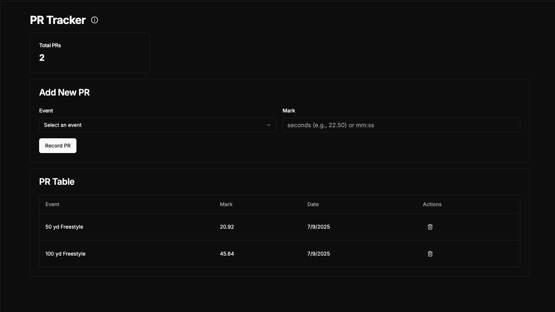
Task: Click the PR Table heading
Action: [x=57, y=182]
